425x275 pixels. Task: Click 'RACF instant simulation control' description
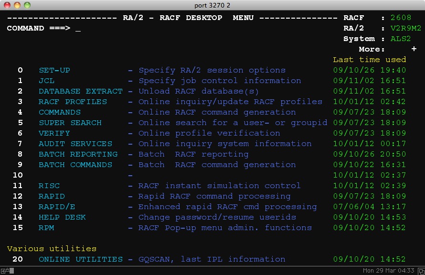(220, 186)
